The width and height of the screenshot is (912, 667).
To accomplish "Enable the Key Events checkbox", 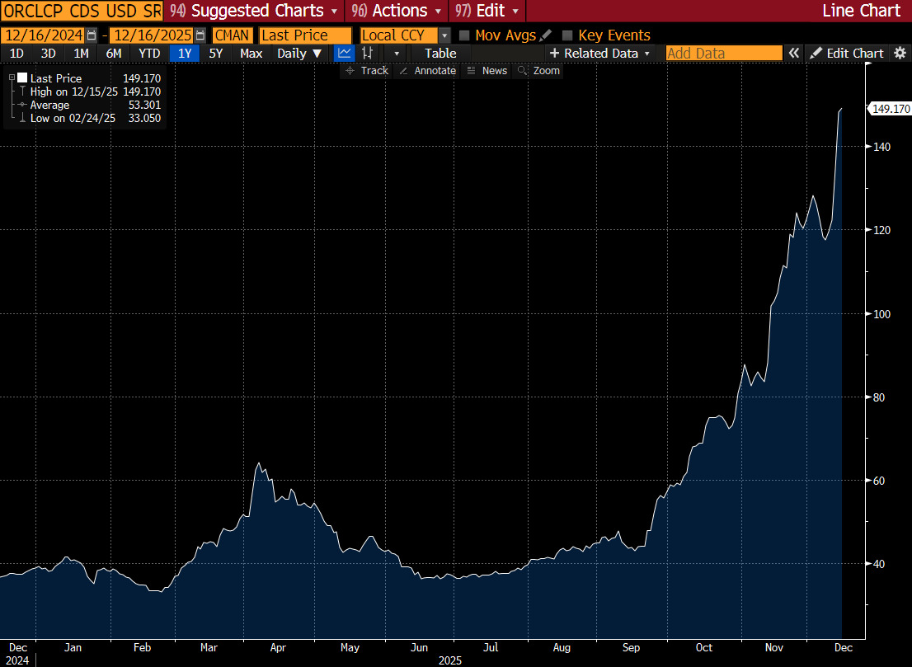I will (567, 35).
